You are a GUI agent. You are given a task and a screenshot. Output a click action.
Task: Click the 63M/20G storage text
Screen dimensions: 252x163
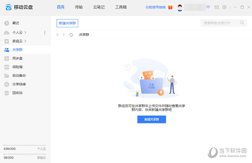(x=10, y=149)
